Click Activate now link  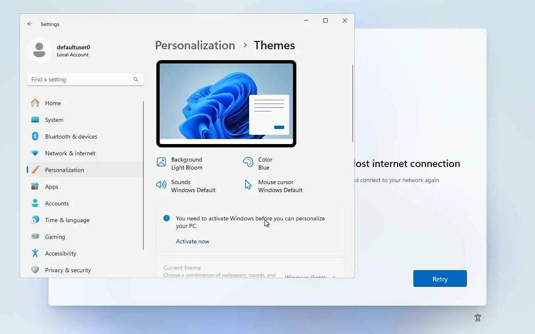[193, 241]
